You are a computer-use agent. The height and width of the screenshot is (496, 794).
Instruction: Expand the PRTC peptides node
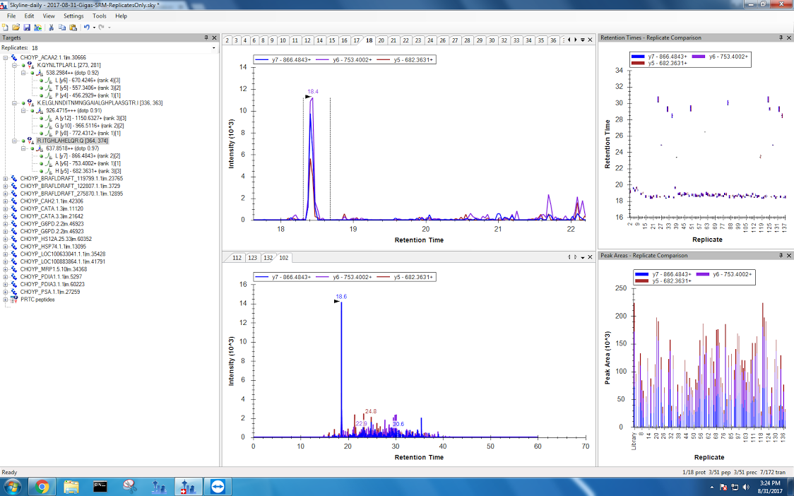pos(6,300)
